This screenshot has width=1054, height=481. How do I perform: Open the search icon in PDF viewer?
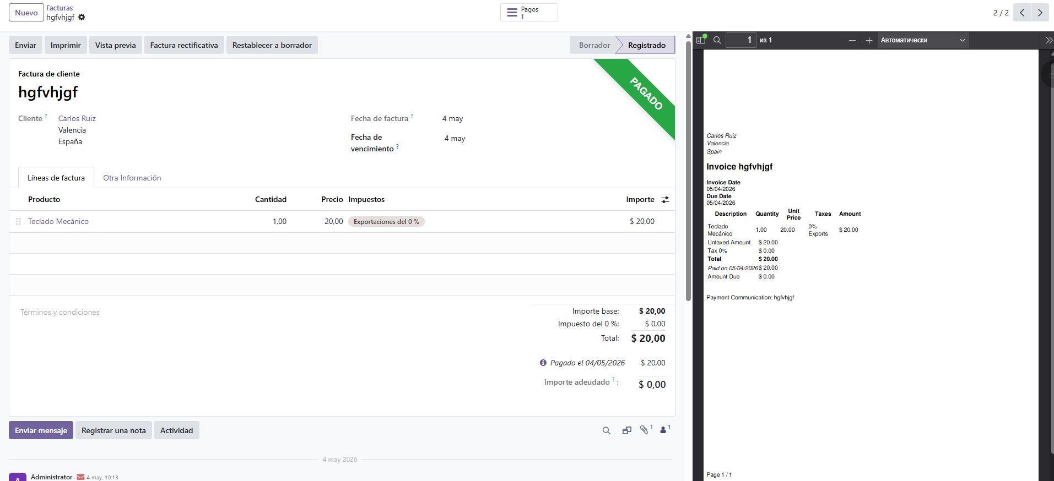tap(717, 40)
